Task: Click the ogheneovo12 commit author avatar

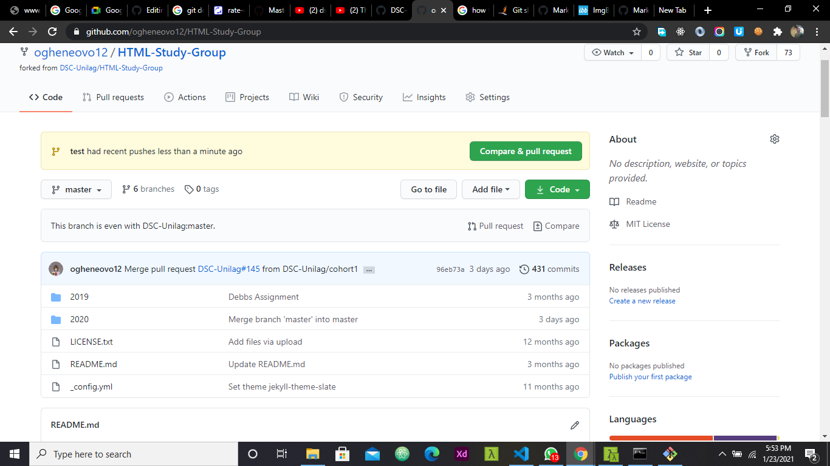Action: [x=56, y=269]
